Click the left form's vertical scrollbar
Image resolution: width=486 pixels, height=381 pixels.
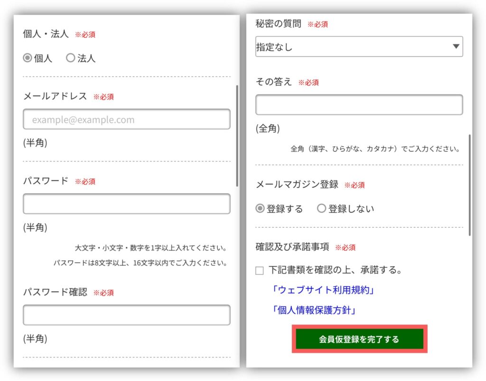tap(237, 136)
